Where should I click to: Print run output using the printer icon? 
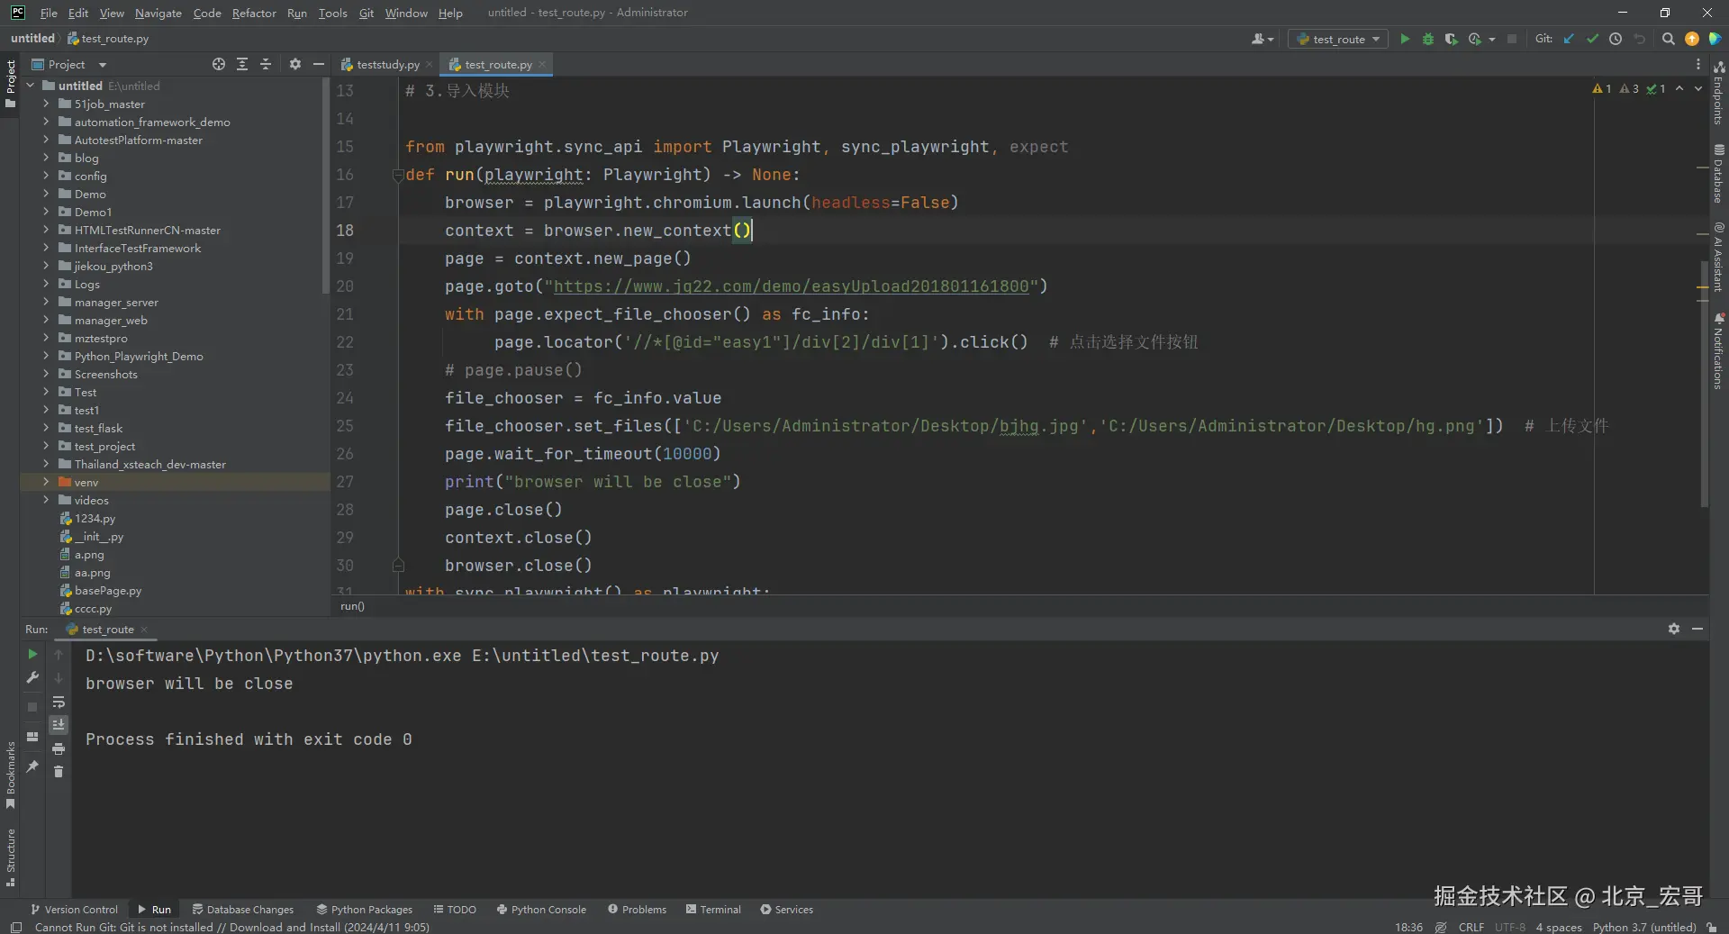click(x=59, y=748)
